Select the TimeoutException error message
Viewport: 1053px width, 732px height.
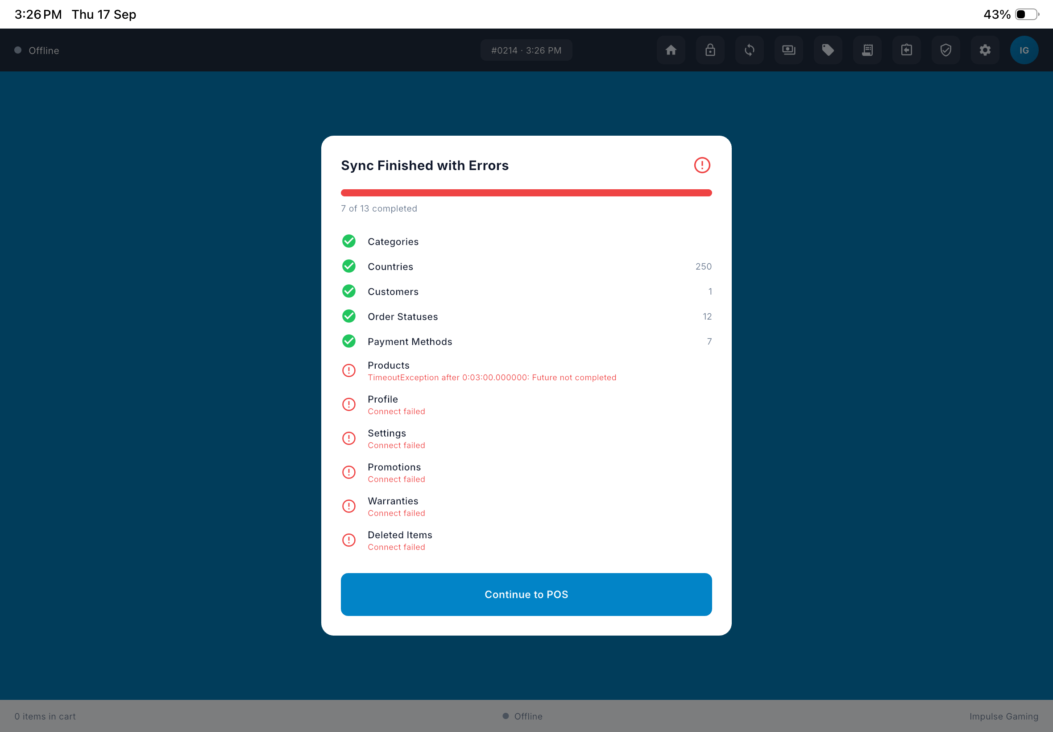point(492,378)
